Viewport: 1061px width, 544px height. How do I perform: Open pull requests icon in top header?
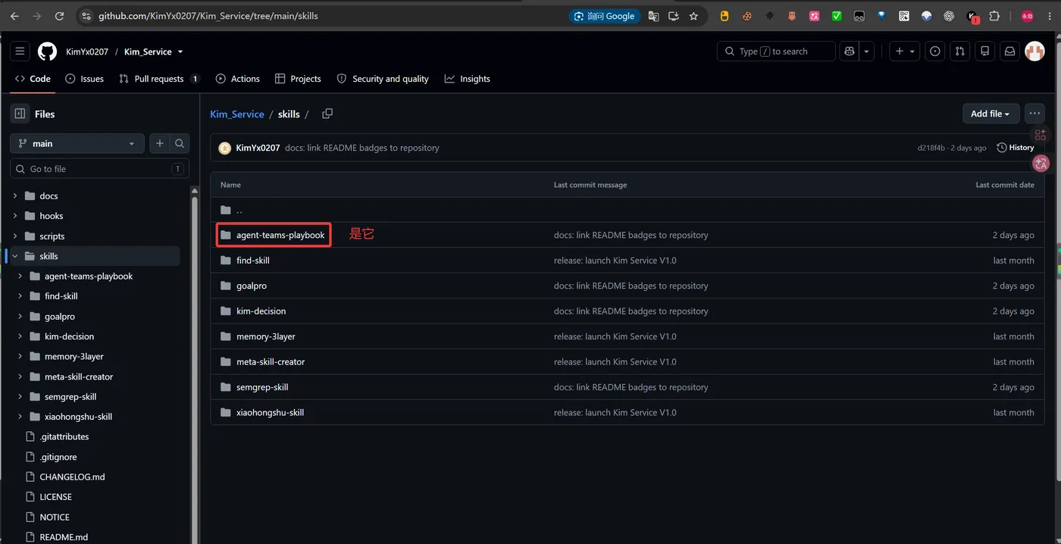960,52
